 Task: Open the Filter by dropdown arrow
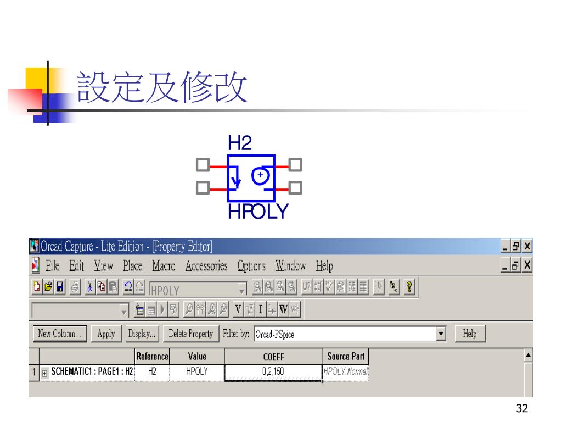click(x=441, y=334)
